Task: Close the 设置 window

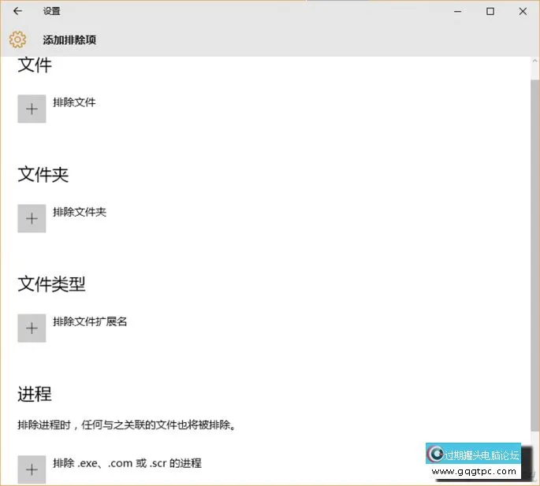Action: (x=523, y=11)
